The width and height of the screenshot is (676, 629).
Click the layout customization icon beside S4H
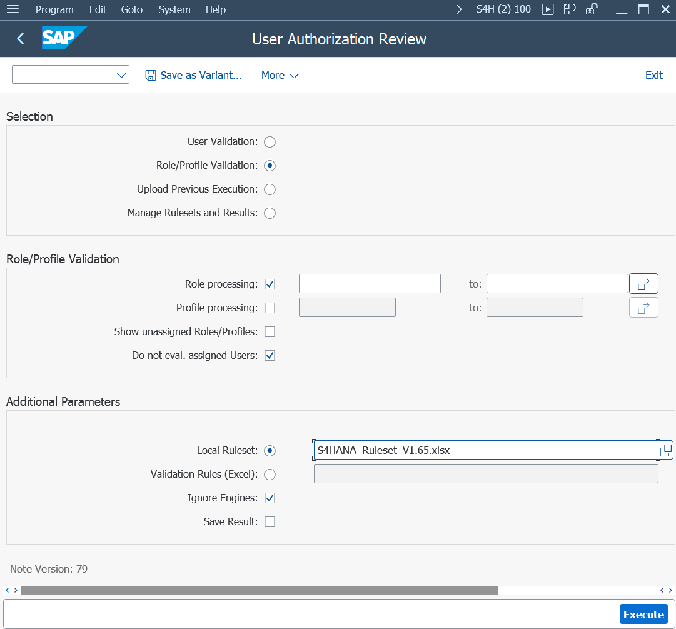tap(570, 9)
